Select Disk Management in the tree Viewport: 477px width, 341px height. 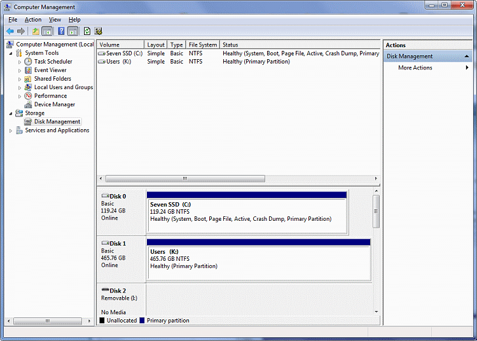coord(57,122)
